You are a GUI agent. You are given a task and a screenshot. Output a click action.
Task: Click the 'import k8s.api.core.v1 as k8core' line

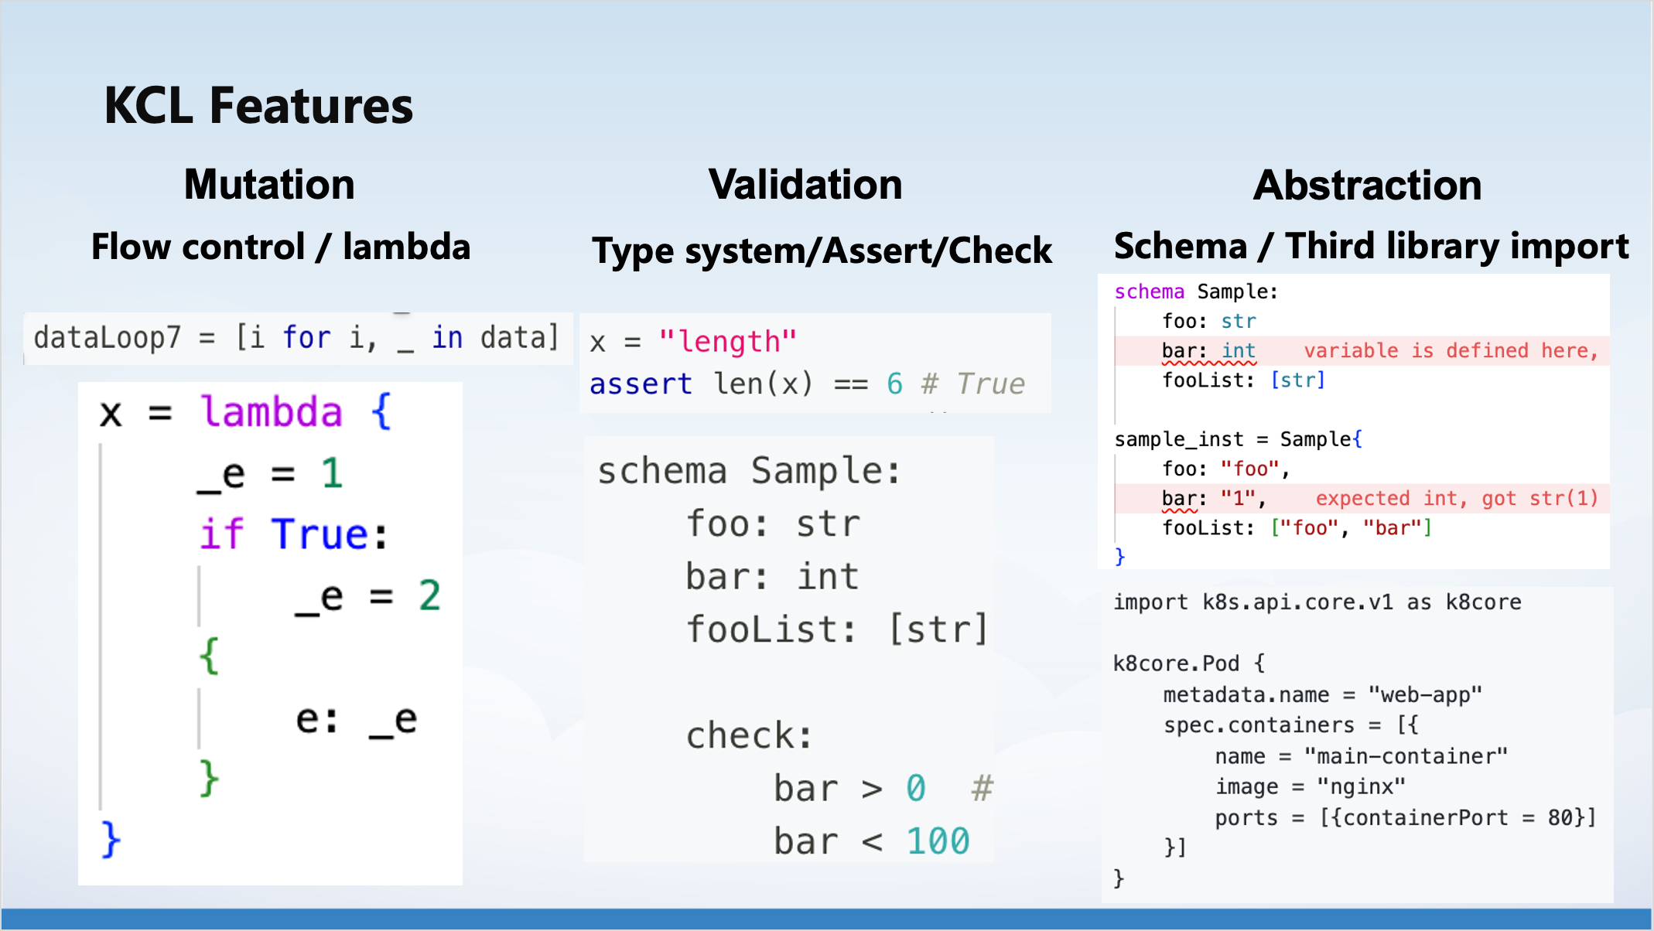click(1317, 602)
